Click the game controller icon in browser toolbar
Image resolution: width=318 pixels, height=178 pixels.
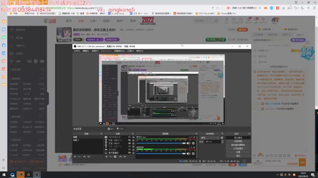266,8
